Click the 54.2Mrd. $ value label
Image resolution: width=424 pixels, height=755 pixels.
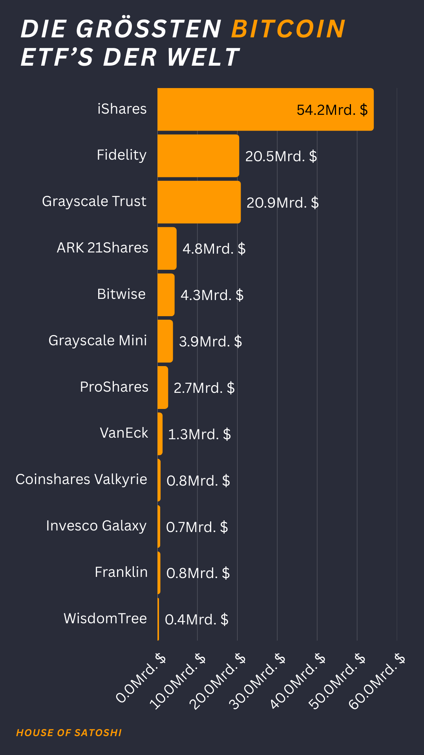click(332, 110)
